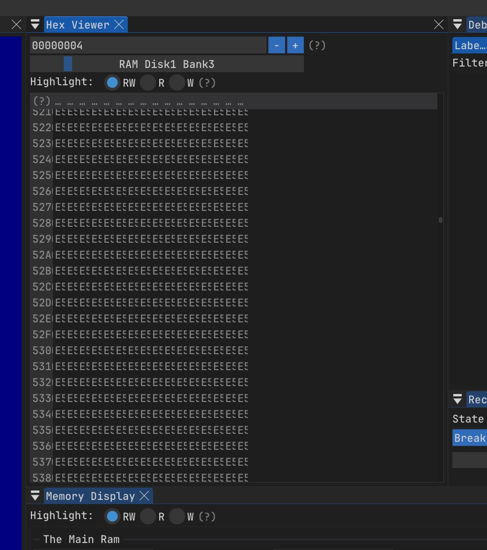Viewport: 487px width, 550px height.
Task: Open the Debug panel dropdown triangle
Action: coord(458,25)
